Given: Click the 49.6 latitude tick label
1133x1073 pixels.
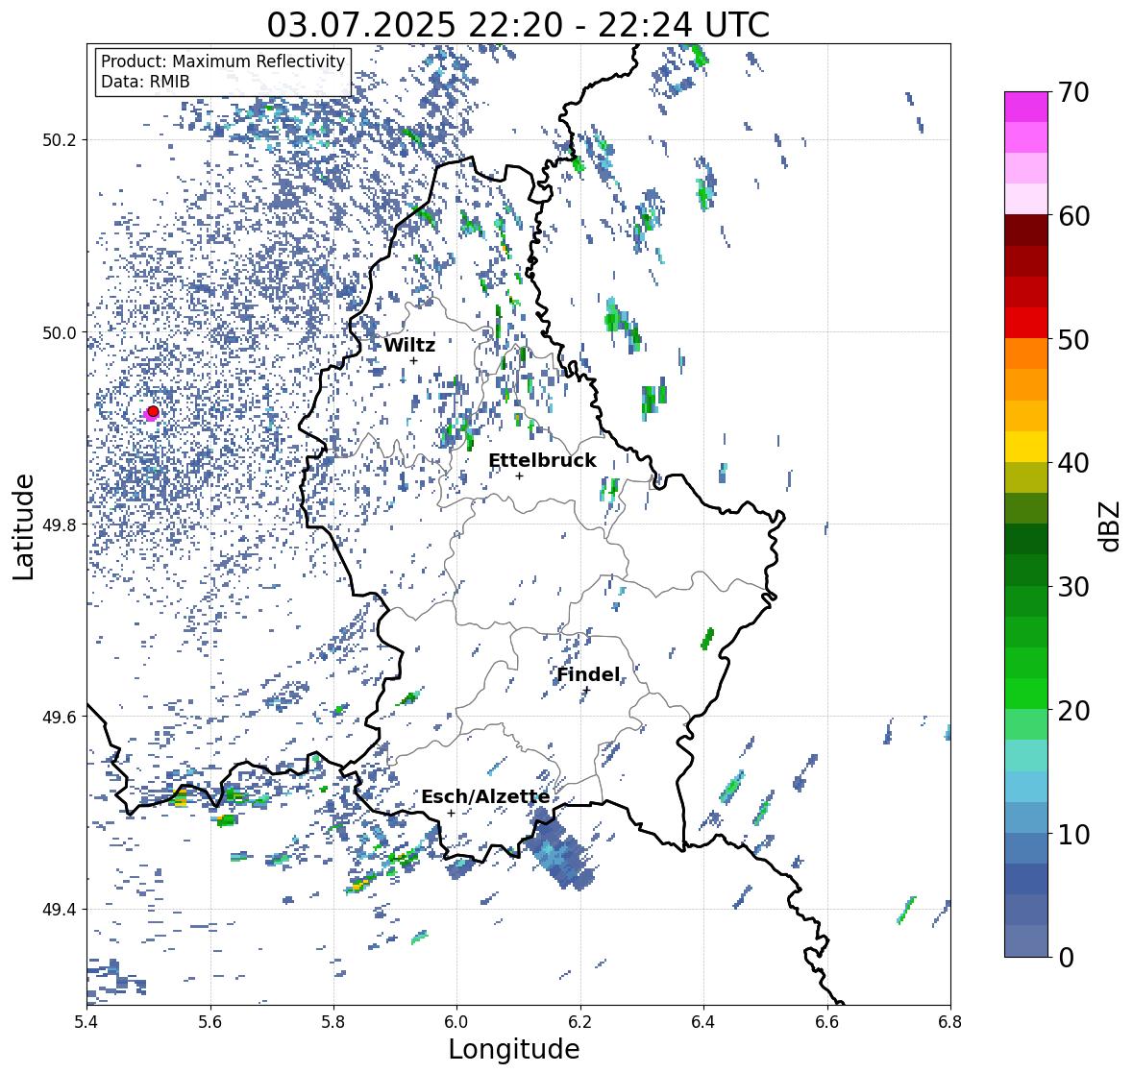Looking at the screenshot, I should pyautogui.click(x=62, y=717).
